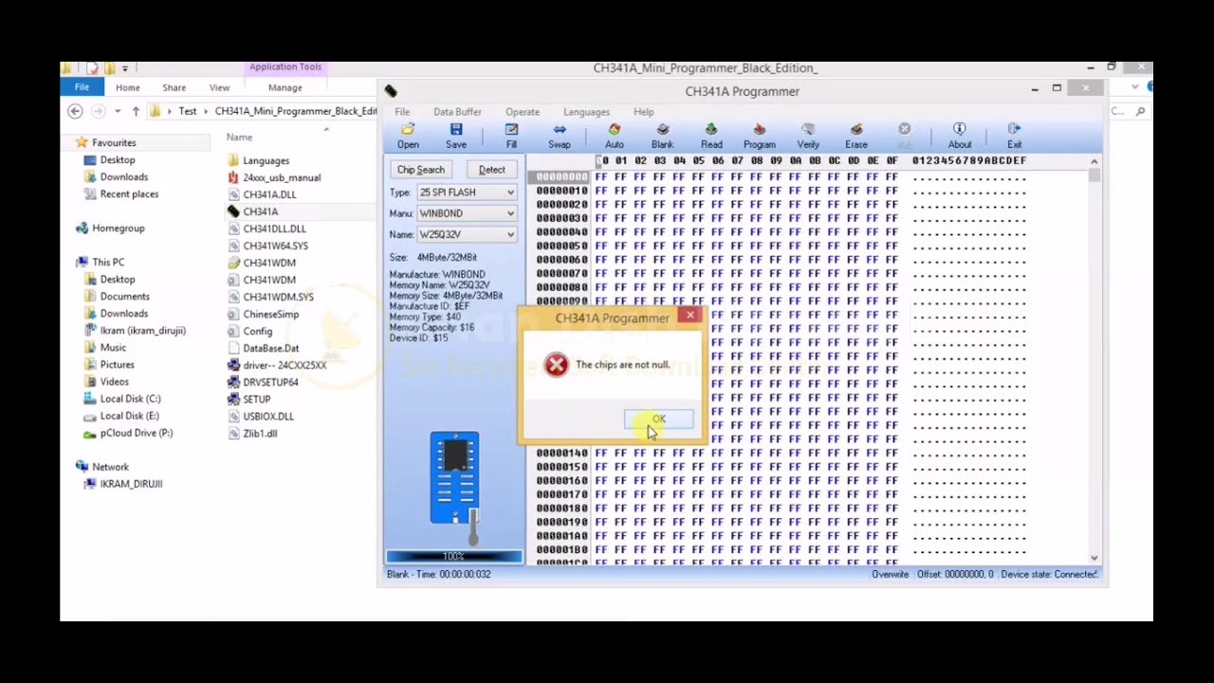
Task: Run the Blank check toolbar icon
Action: point(662,130)
